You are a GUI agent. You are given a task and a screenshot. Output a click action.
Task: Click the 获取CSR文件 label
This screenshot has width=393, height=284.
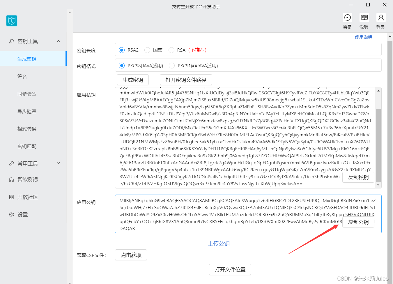tap(91, 255)
